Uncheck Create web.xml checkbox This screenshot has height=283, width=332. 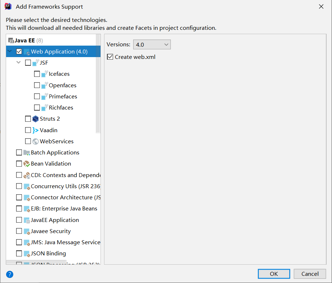[110, 57]
